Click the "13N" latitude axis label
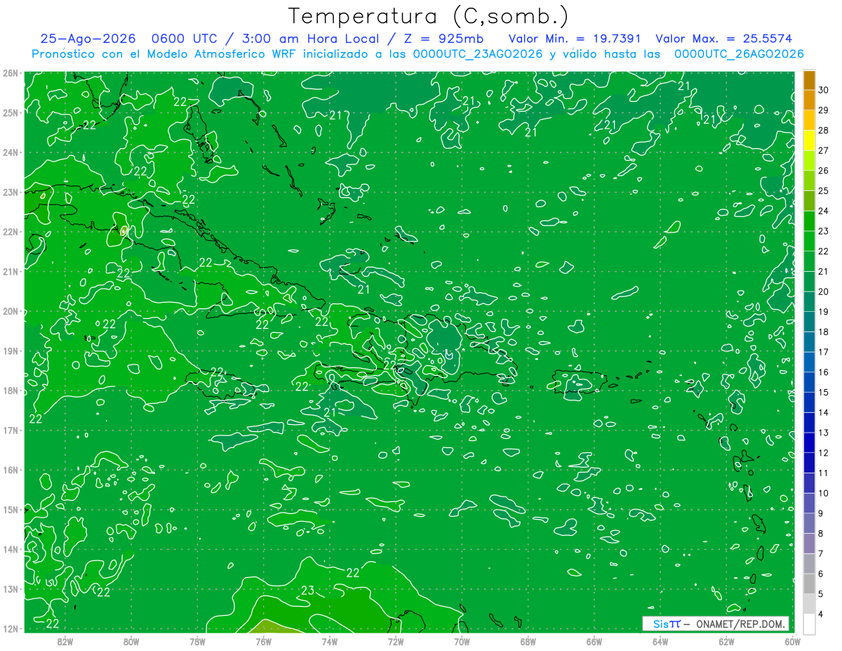 pyautogui.click(x=11, y=588)
